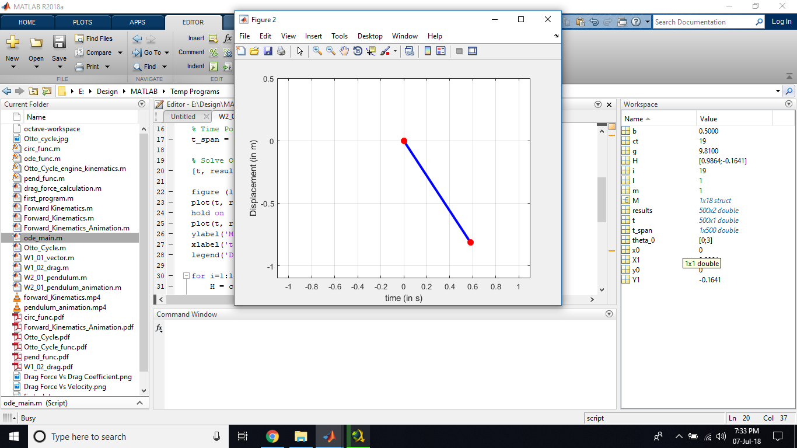Toggle the Edit Plot arrow tool

click(299, 51)
